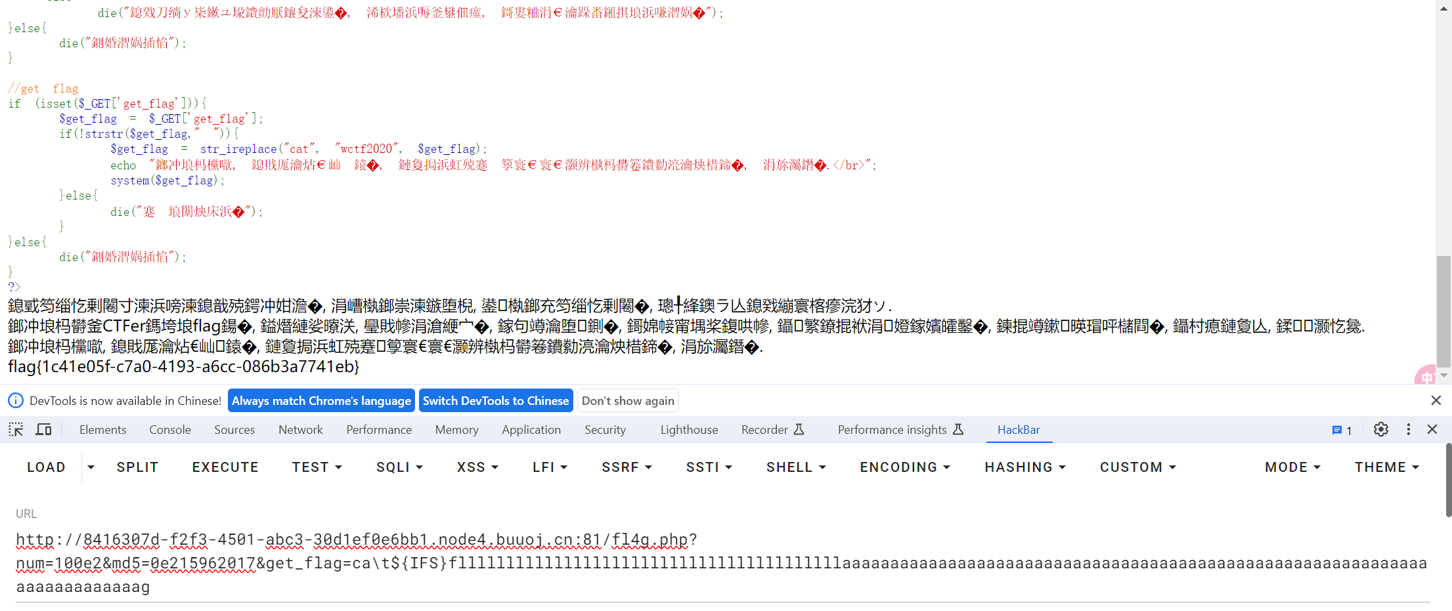Expand the SSRF dropdown
The width and height of the screenshot is (1452, 611).
[x=627, y=467]
